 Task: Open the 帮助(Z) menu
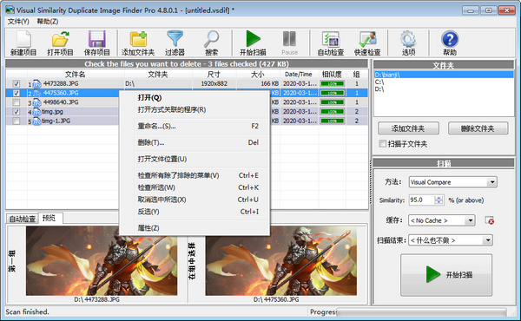coord(48,22)
